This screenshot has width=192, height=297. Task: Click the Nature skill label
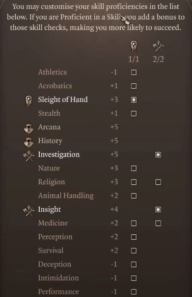(49, 168)
